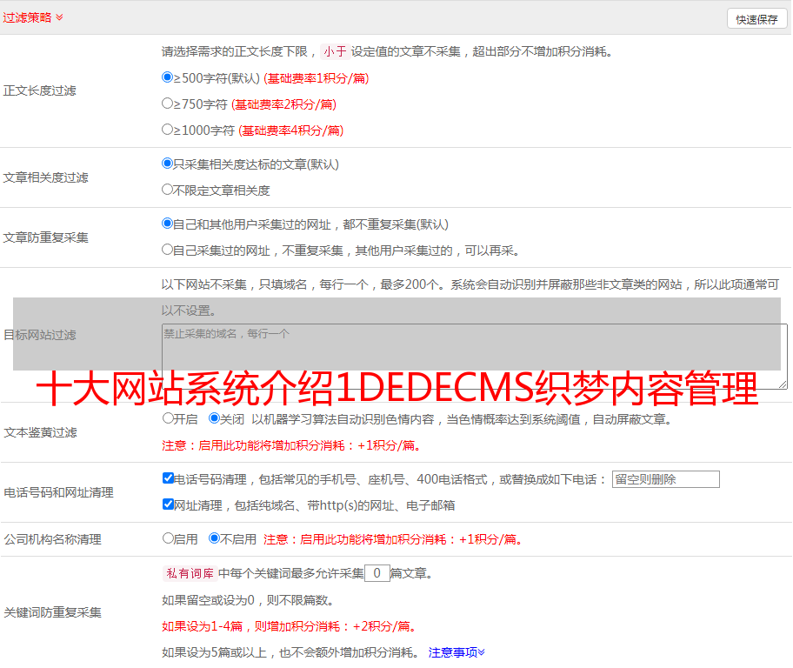Viewport: 793px width, 668px height.
Task: Turn on 文本鉴黄过滤 with 开启 radio
Action: (168, 418)
